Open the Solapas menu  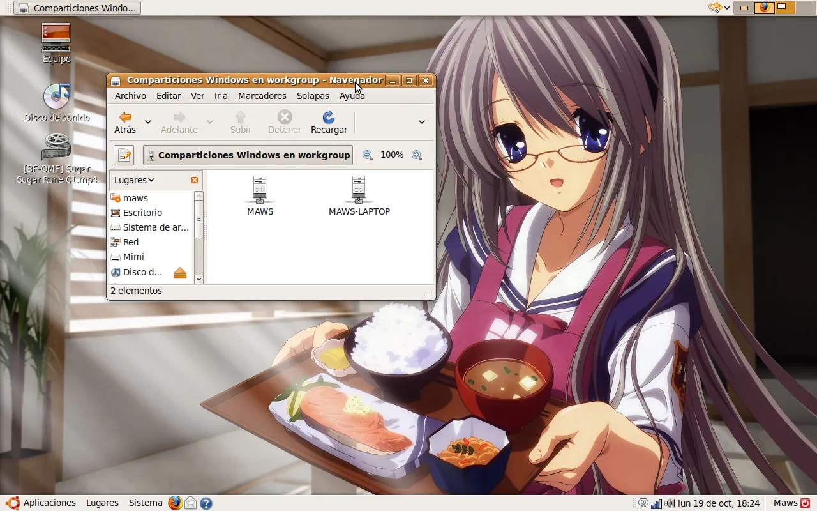click(313, 96)
